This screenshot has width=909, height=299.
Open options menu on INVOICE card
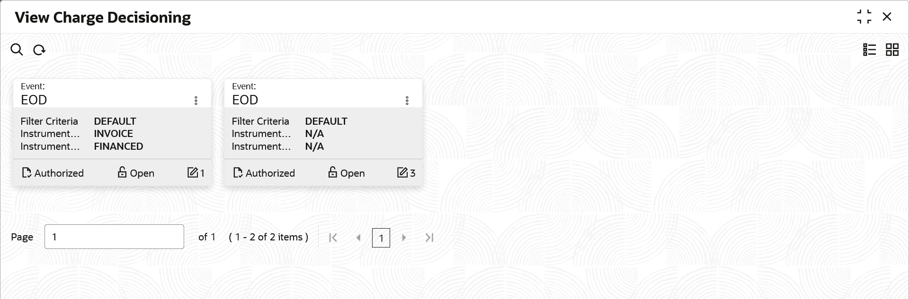pos(196,100)
